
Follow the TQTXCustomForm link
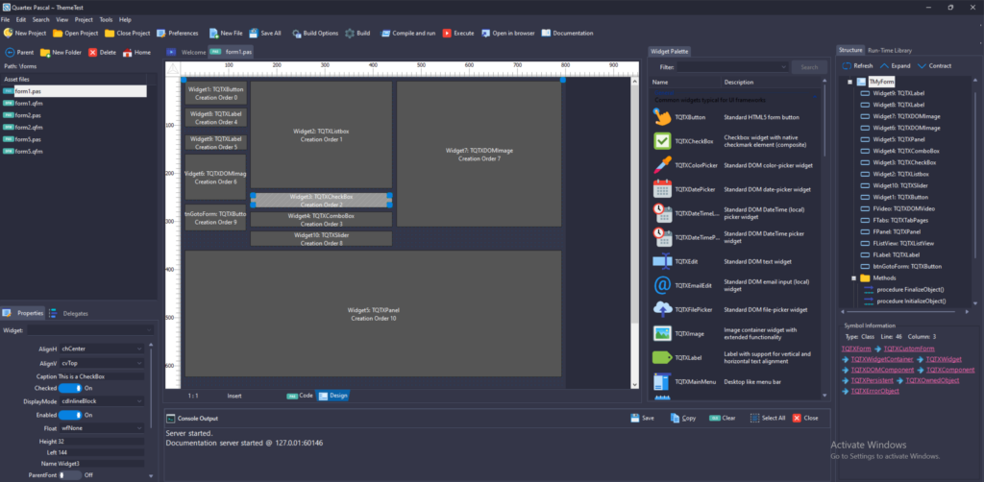(909, 349)
